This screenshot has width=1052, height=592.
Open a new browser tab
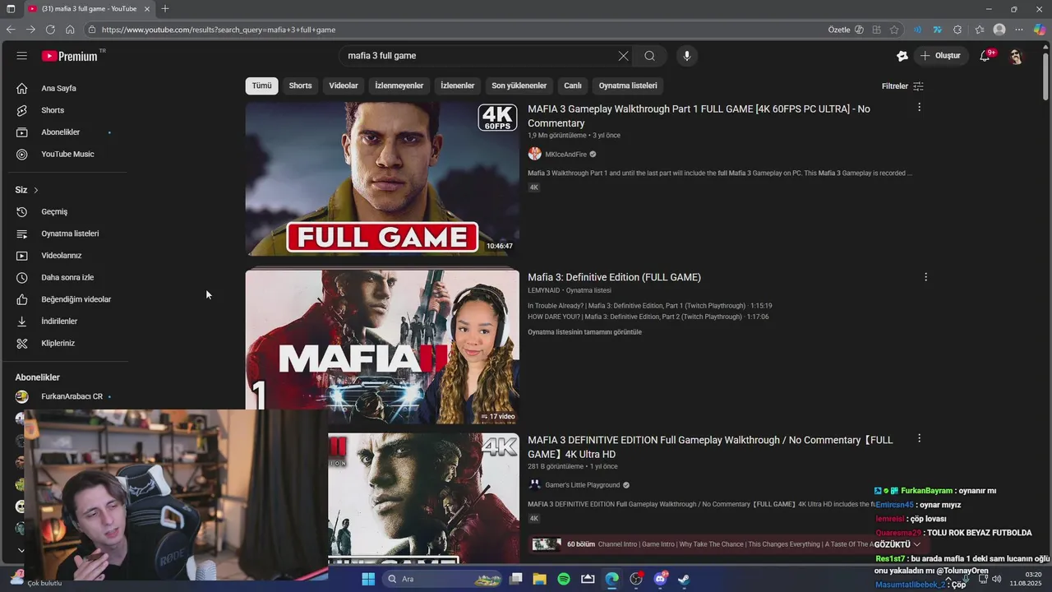(165, 8)
